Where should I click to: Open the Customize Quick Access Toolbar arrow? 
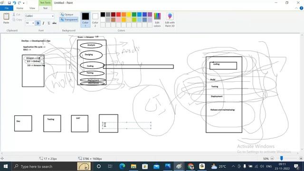coord(24,3)
